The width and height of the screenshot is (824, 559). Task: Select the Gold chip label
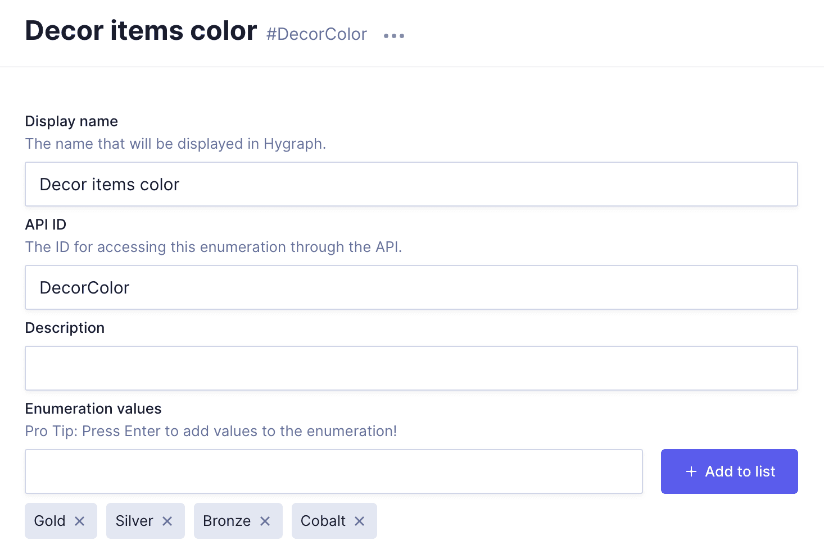click(x=50, y=521)
